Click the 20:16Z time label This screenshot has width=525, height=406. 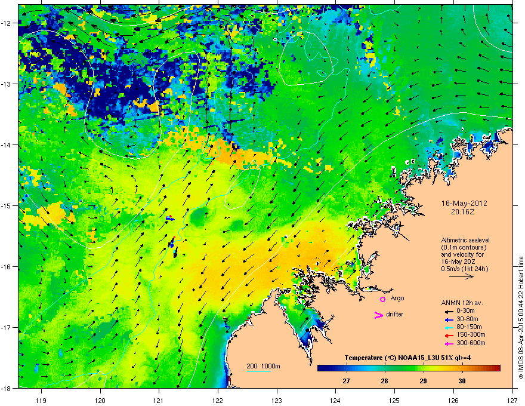pyautogui.click(x=464, y=212)
